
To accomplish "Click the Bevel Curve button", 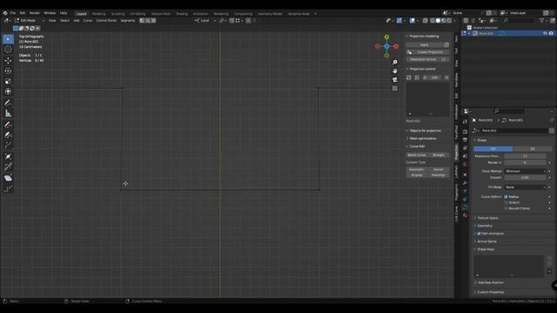I will tap(416, 155).
